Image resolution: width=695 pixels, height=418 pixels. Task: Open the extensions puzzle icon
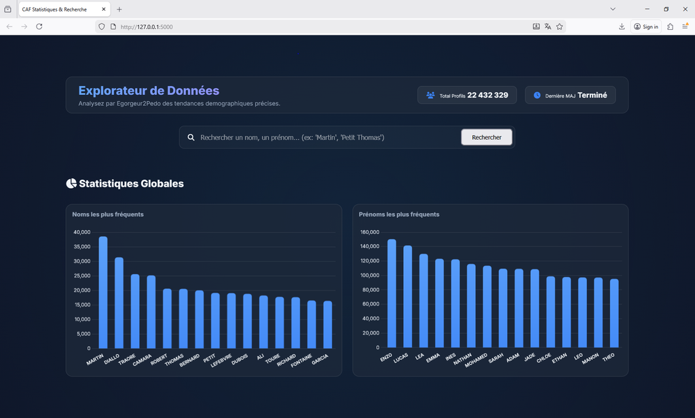[x=670, y=26]
